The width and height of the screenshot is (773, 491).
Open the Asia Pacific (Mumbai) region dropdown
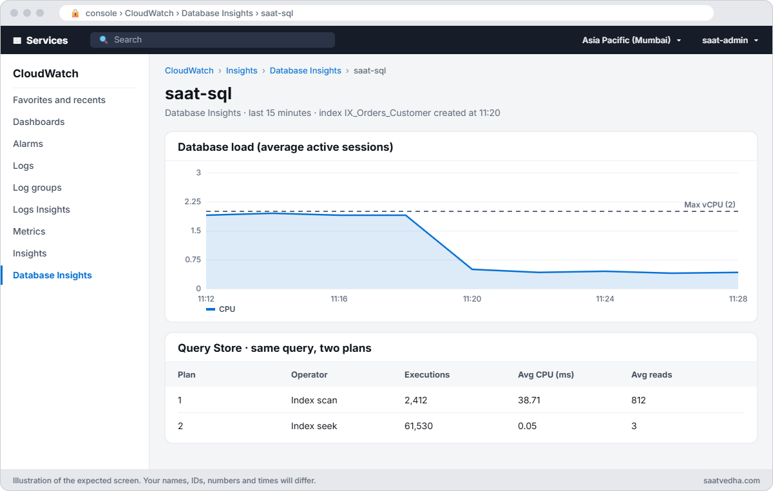click(631, 40)
